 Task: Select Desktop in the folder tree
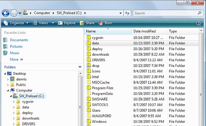click(20, 74)
